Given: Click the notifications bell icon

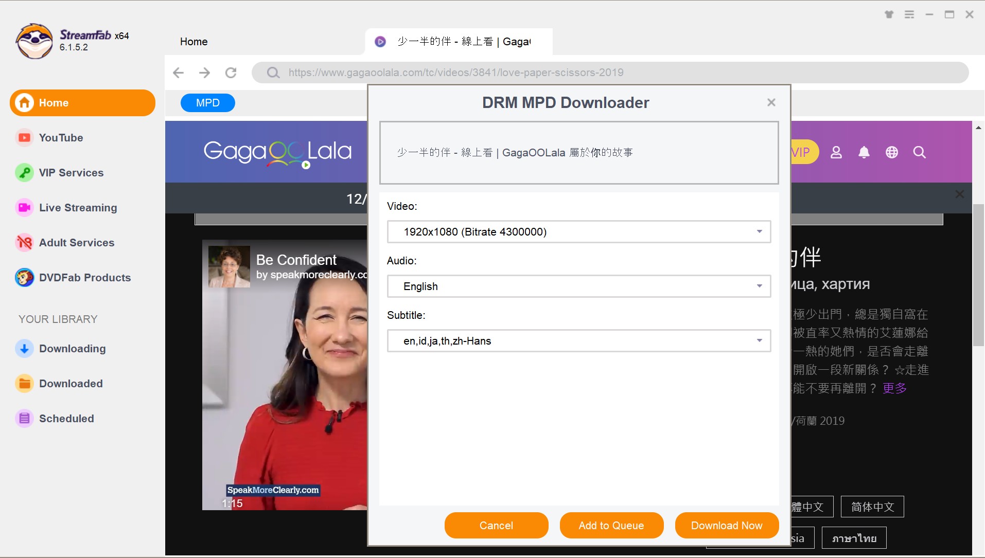Looking at the screenshot, I should click(x=864, y=152).
